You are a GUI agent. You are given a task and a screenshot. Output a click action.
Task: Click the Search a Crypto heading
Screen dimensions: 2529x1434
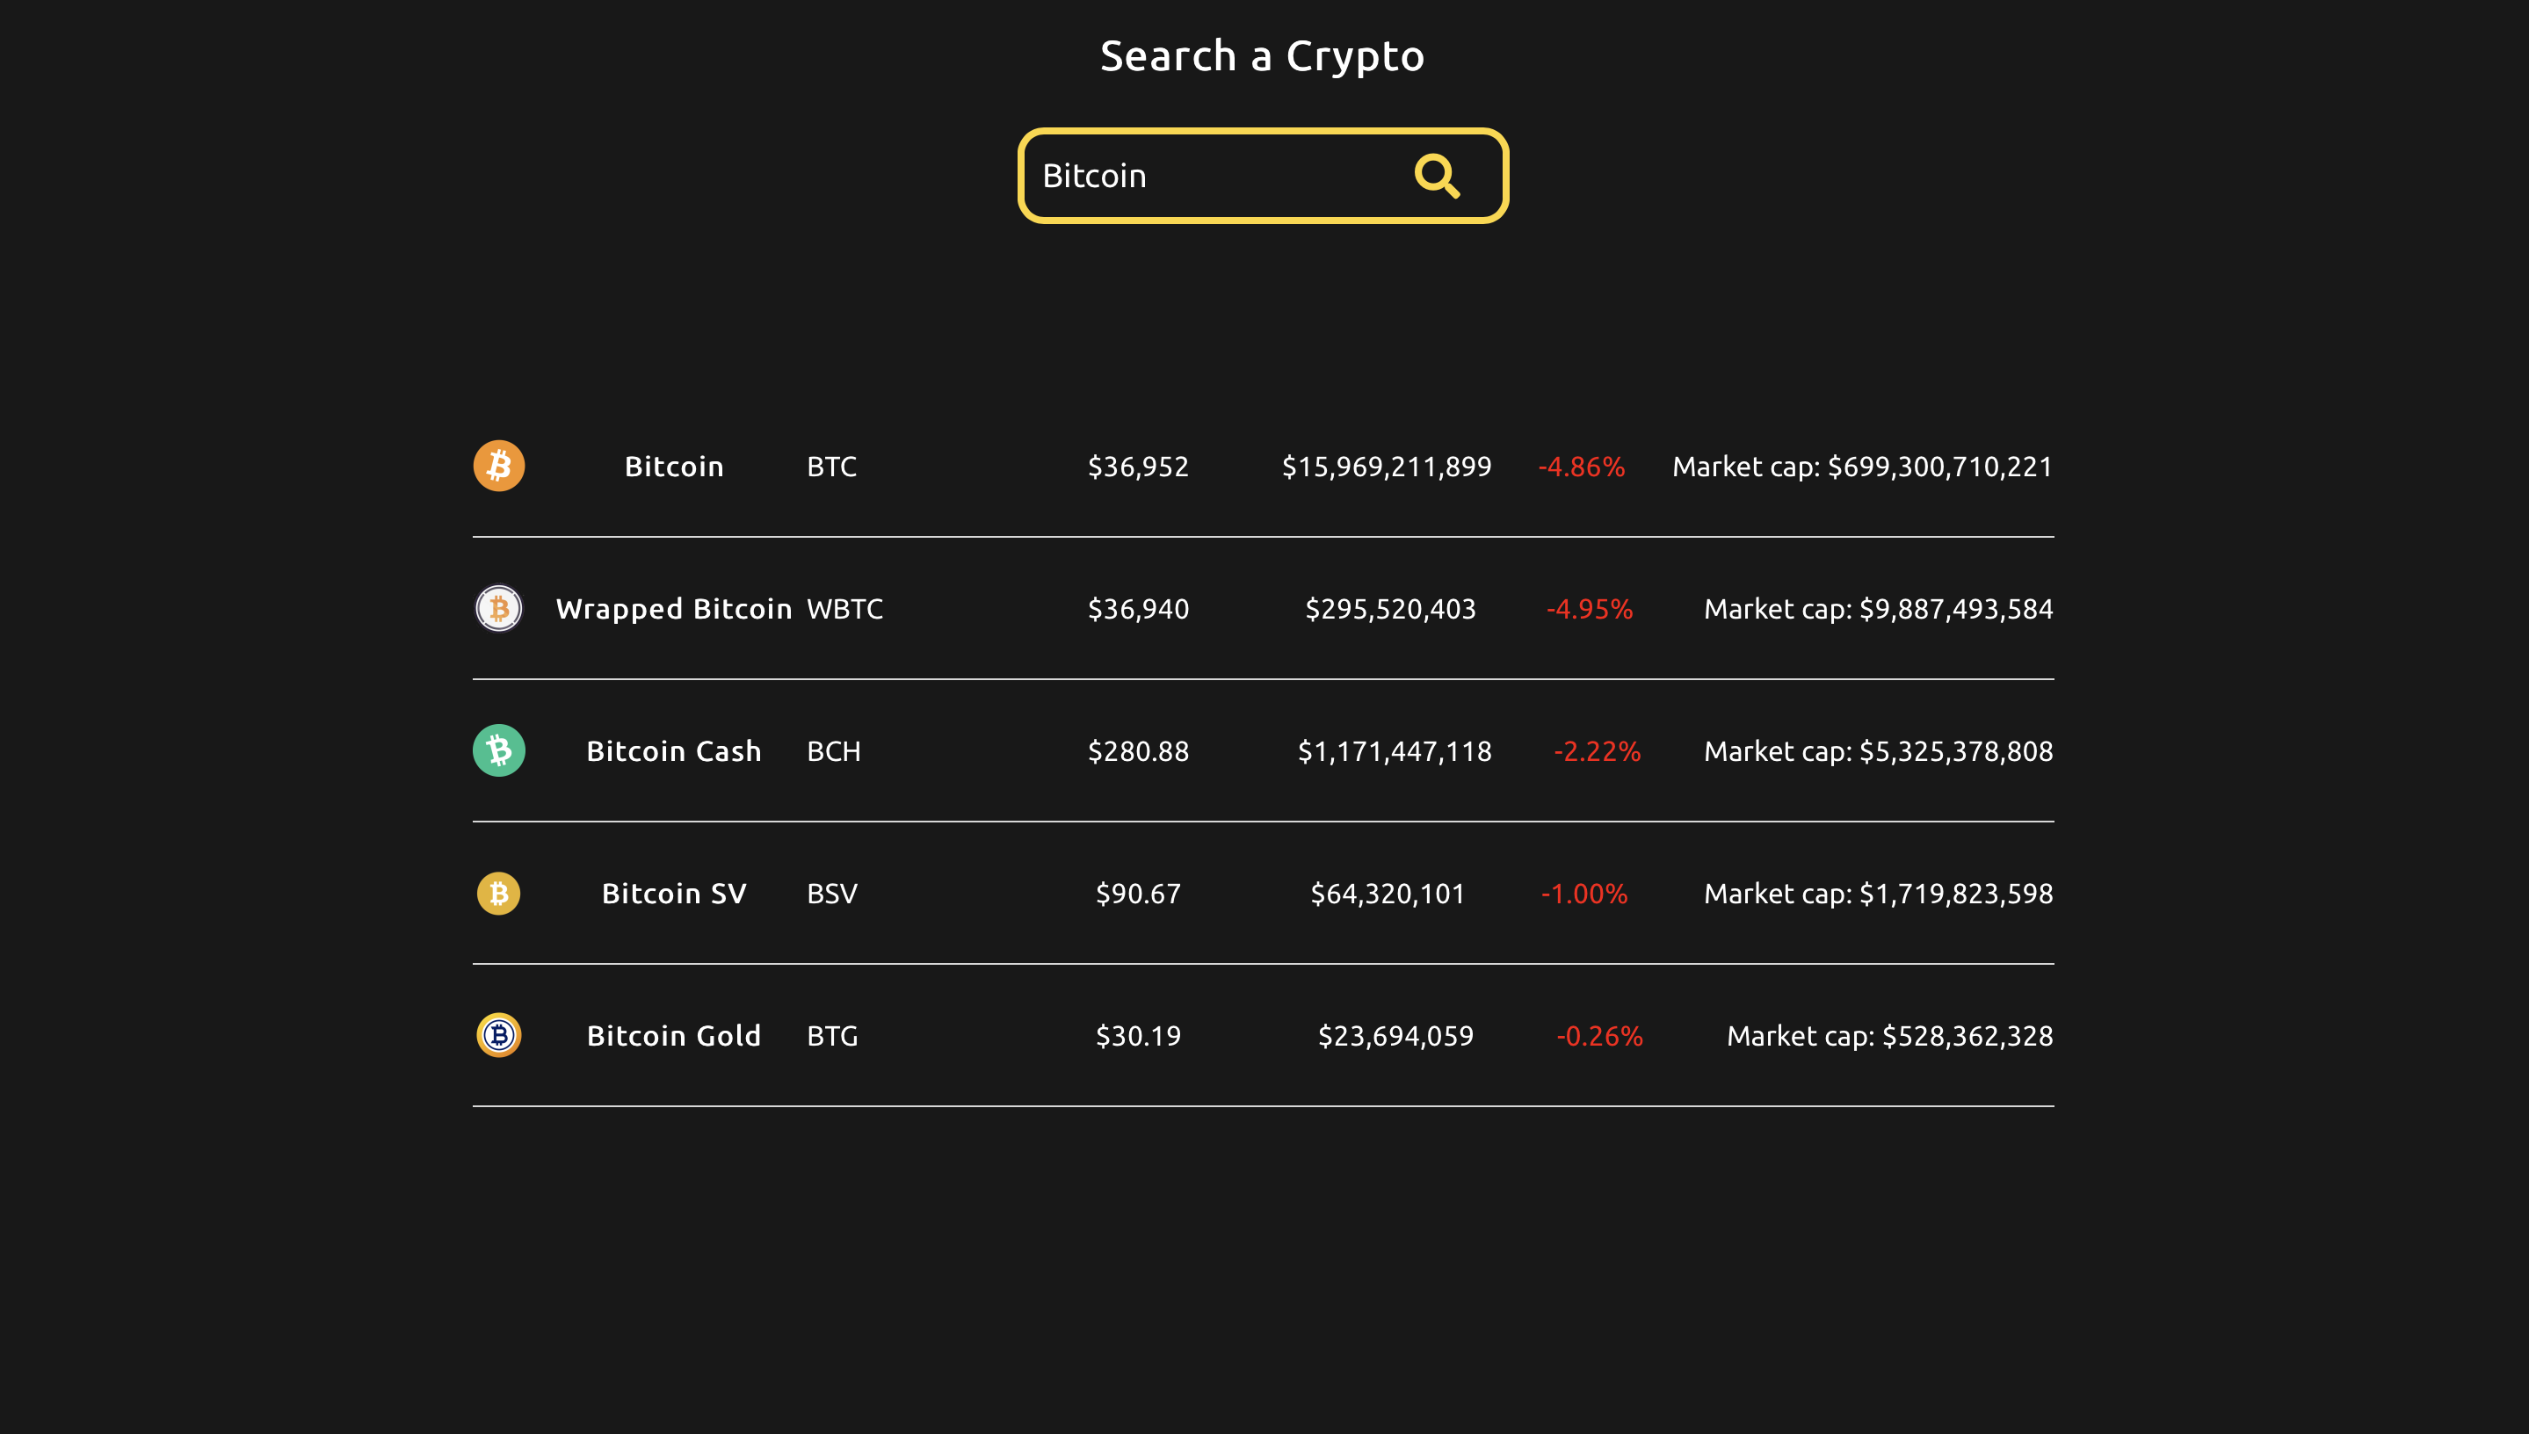pos(1263,55)
